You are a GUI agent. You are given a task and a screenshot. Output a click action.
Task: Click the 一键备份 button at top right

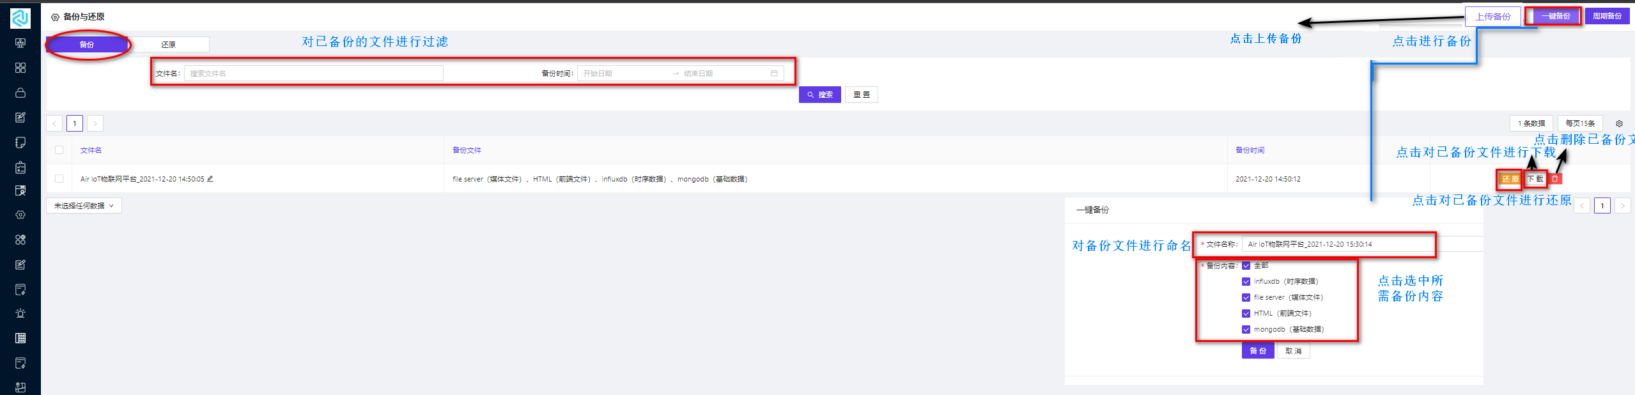coord(1555,16)
